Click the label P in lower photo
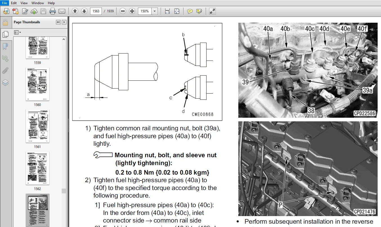This screenshot has height=227, width=381. (x=281, y=205)
